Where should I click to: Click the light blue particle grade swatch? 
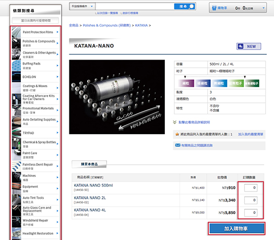[x=219, y=83]
